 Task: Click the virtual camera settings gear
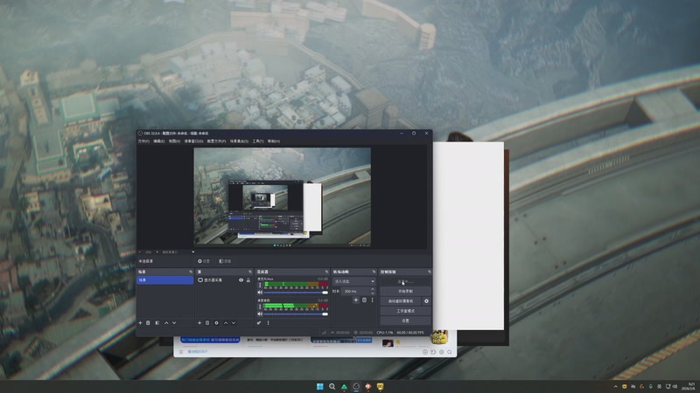click(427, 300)
